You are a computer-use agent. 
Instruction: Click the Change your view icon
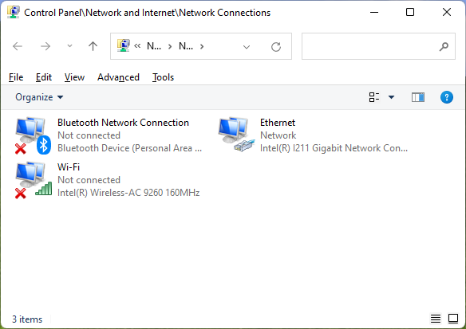374,97
